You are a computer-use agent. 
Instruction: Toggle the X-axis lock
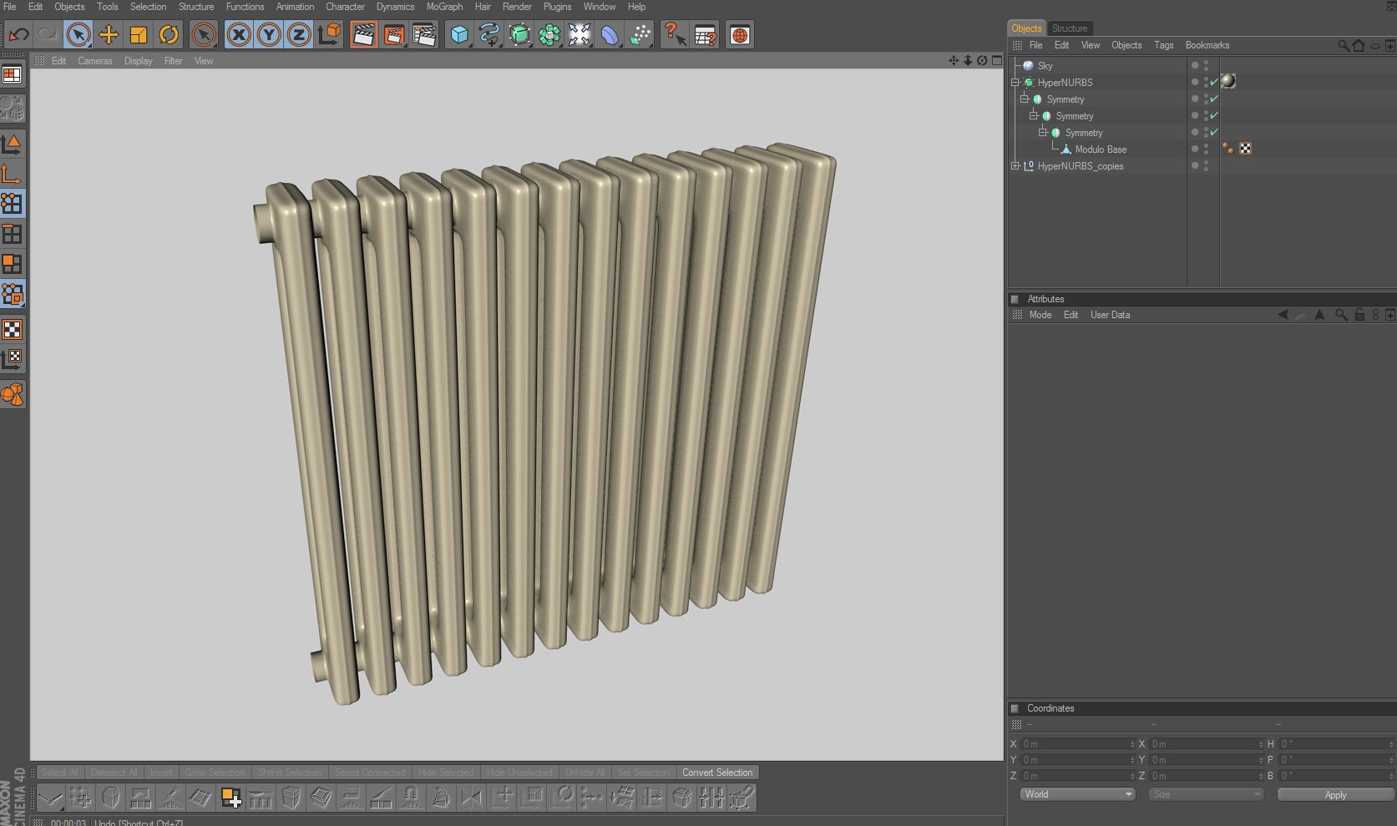239,35
